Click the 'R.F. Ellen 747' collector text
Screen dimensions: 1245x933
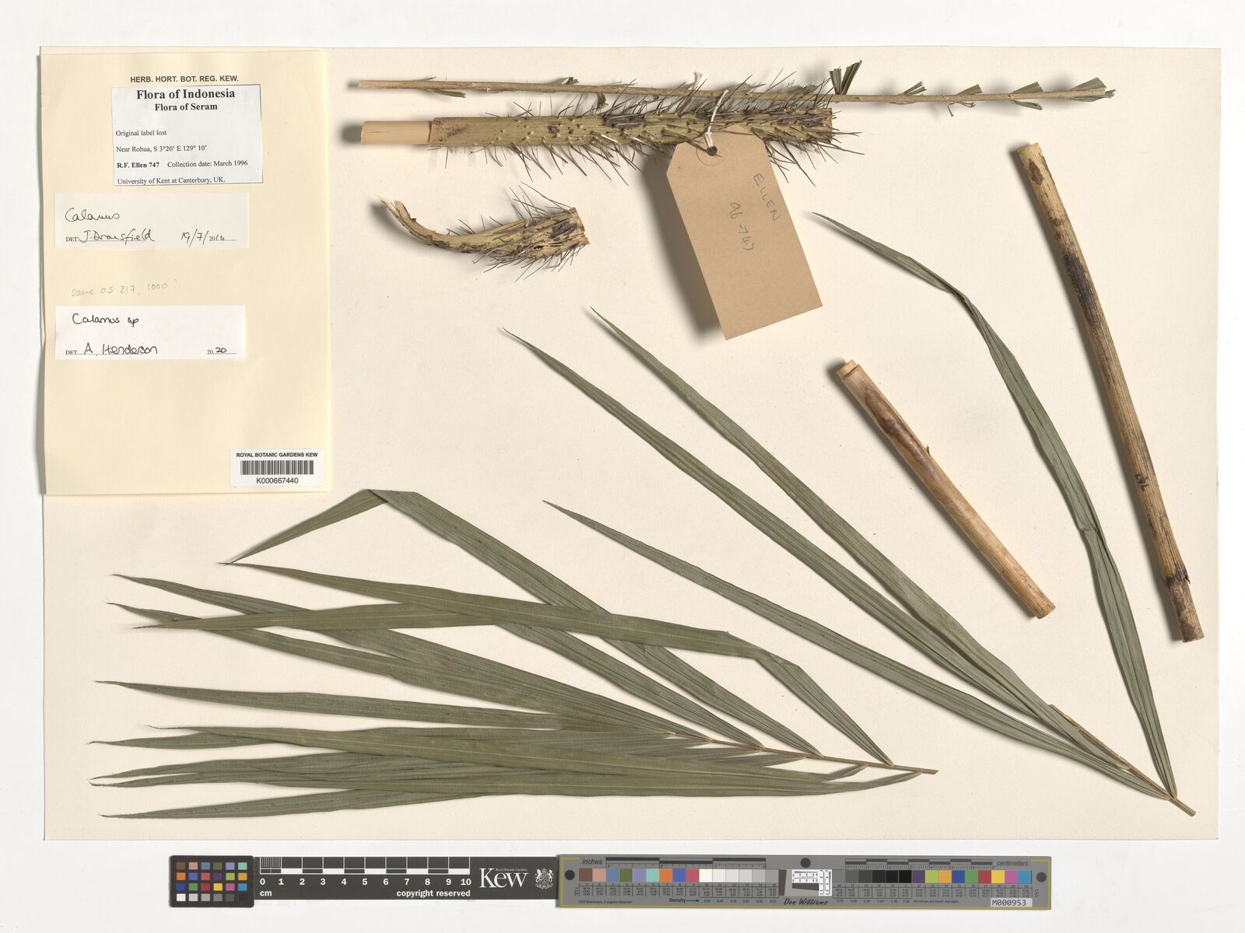click(x=138, y=165)
